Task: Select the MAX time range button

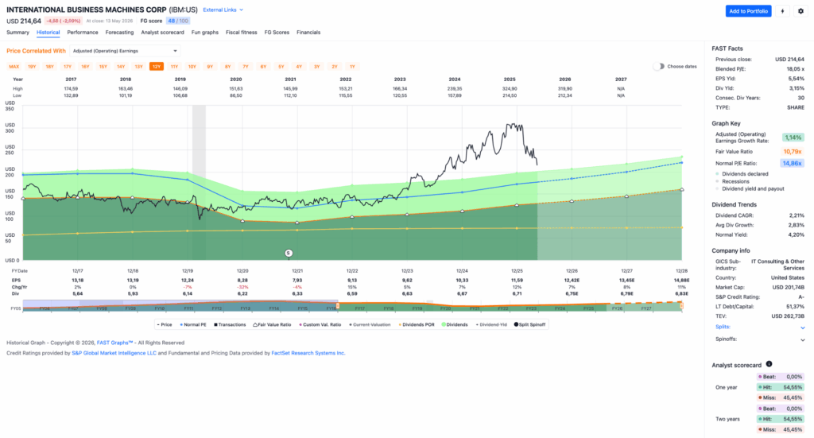Action: pos(14,67)
